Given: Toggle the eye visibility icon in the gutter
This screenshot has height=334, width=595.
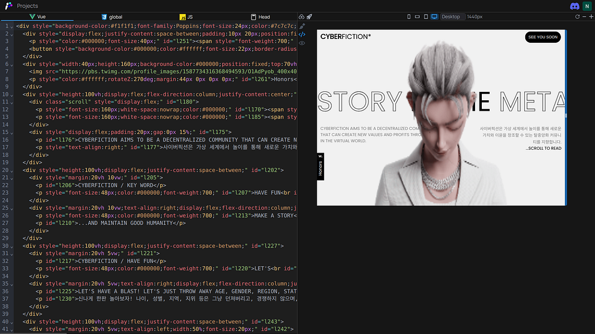Looking at the screenshot, I should [302, 43].
